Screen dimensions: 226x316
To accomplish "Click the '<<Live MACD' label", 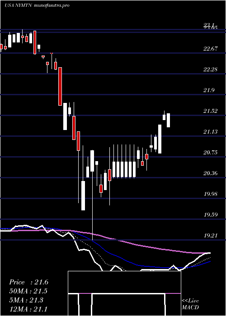I will click(x=190, y=304).
